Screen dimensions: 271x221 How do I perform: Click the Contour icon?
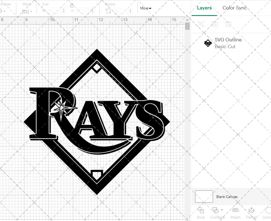tap(268, 210)
